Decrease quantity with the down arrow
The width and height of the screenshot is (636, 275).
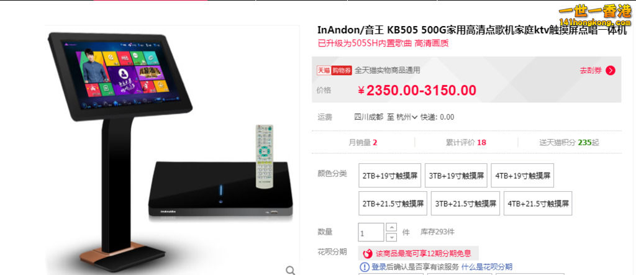[391, 237]
